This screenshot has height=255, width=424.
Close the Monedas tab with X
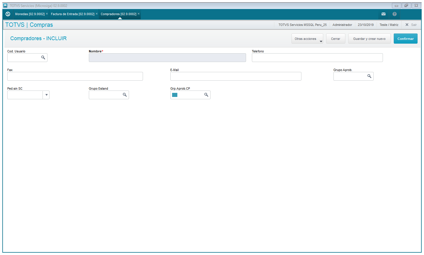[x=47, y=14]
